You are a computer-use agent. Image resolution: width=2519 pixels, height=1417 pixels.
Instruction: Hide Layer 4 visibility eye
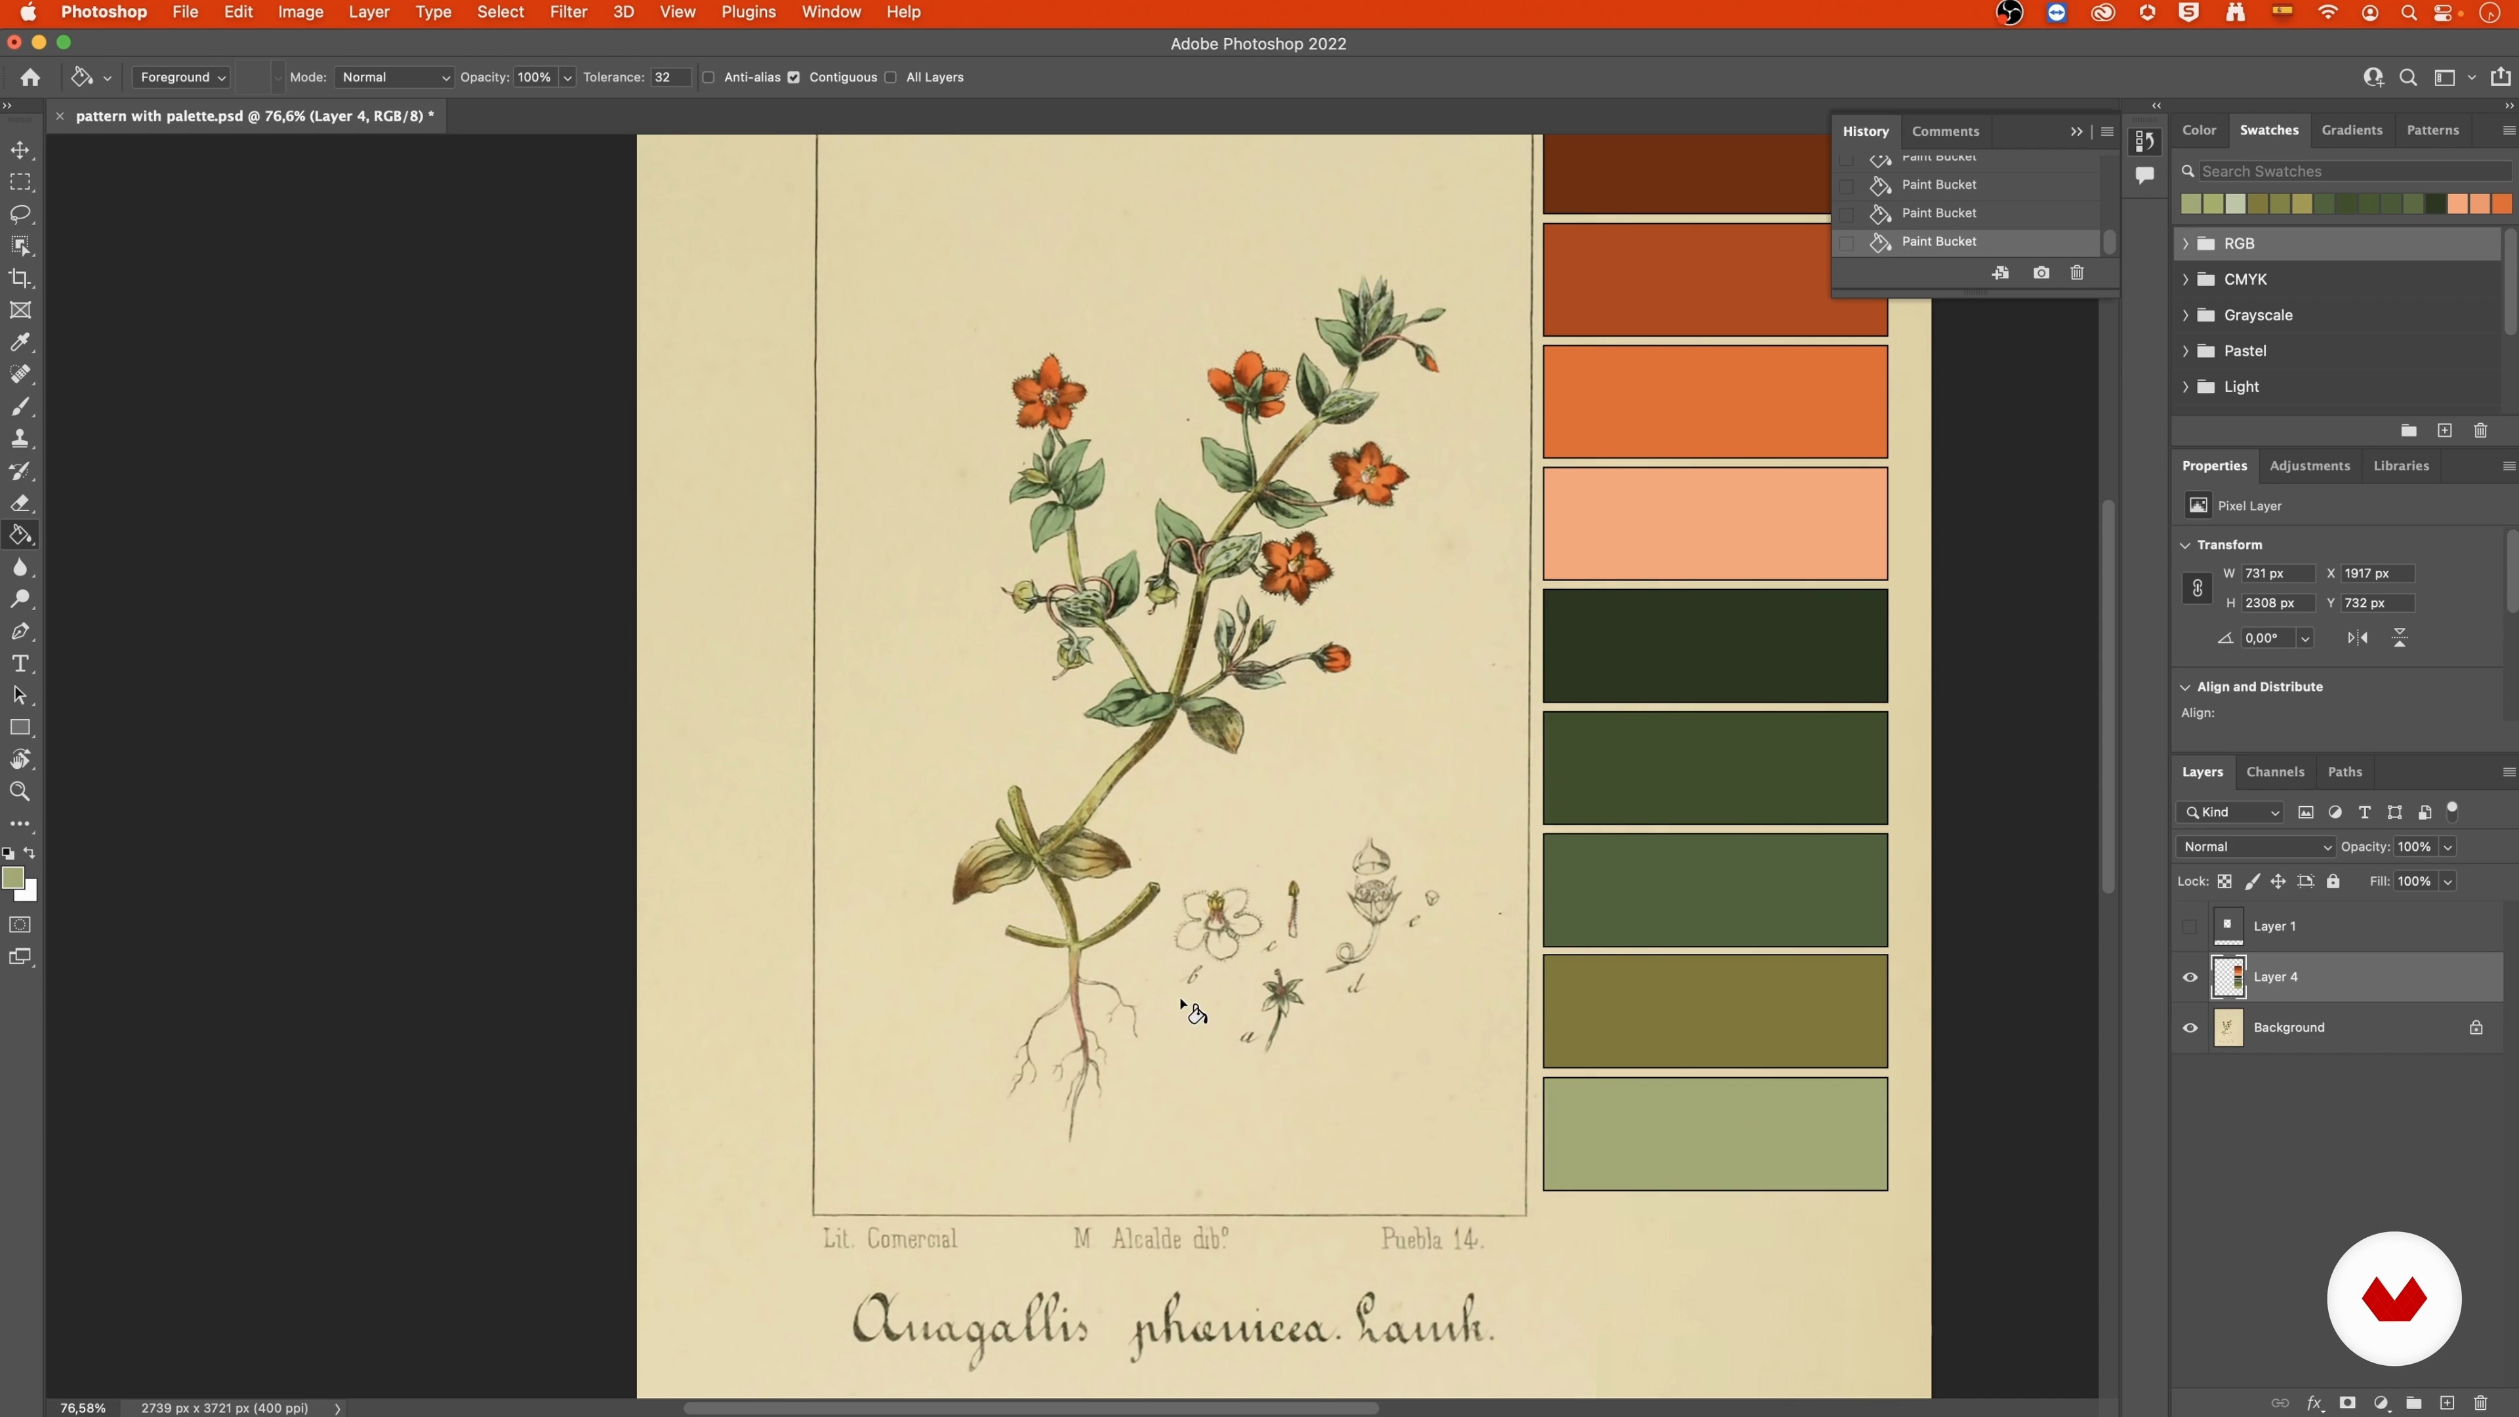[2190, 977]
